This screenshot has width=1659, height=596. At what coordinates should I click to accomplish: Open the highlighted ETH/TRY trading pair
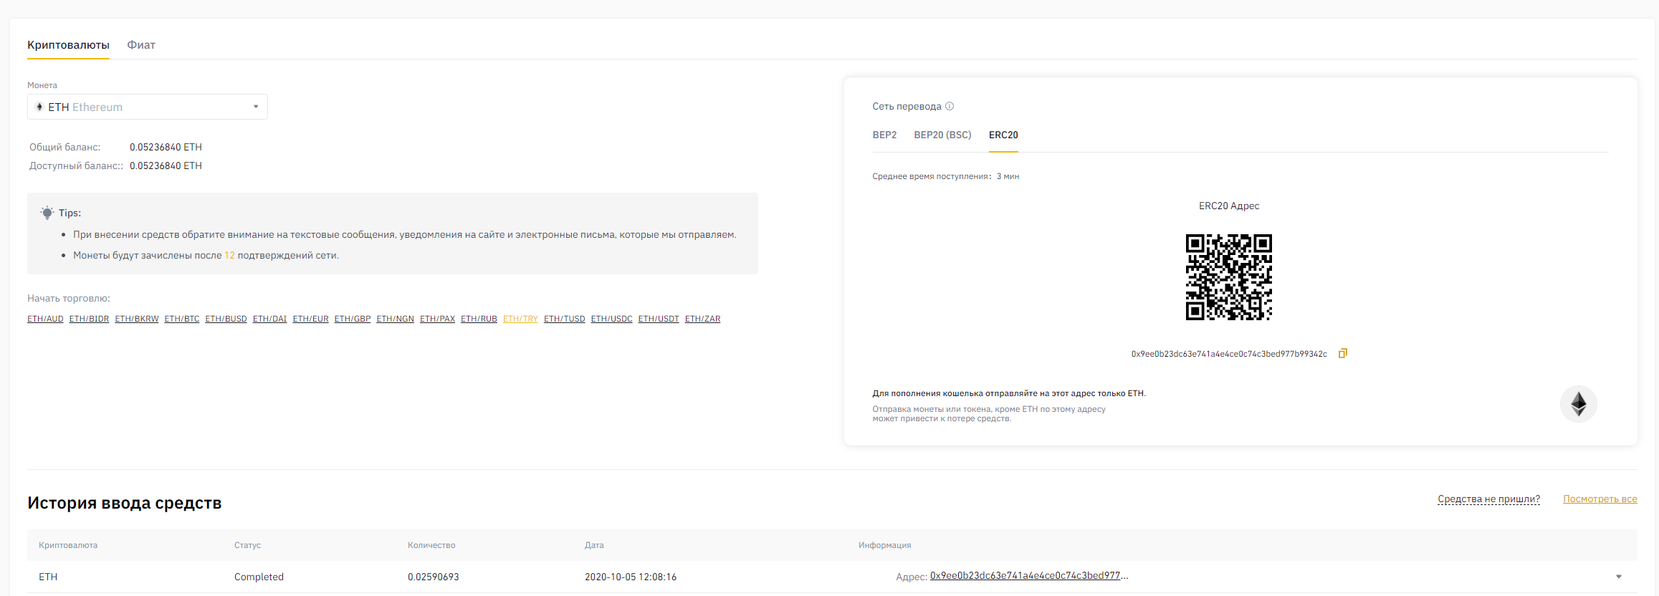click(520, 319)
